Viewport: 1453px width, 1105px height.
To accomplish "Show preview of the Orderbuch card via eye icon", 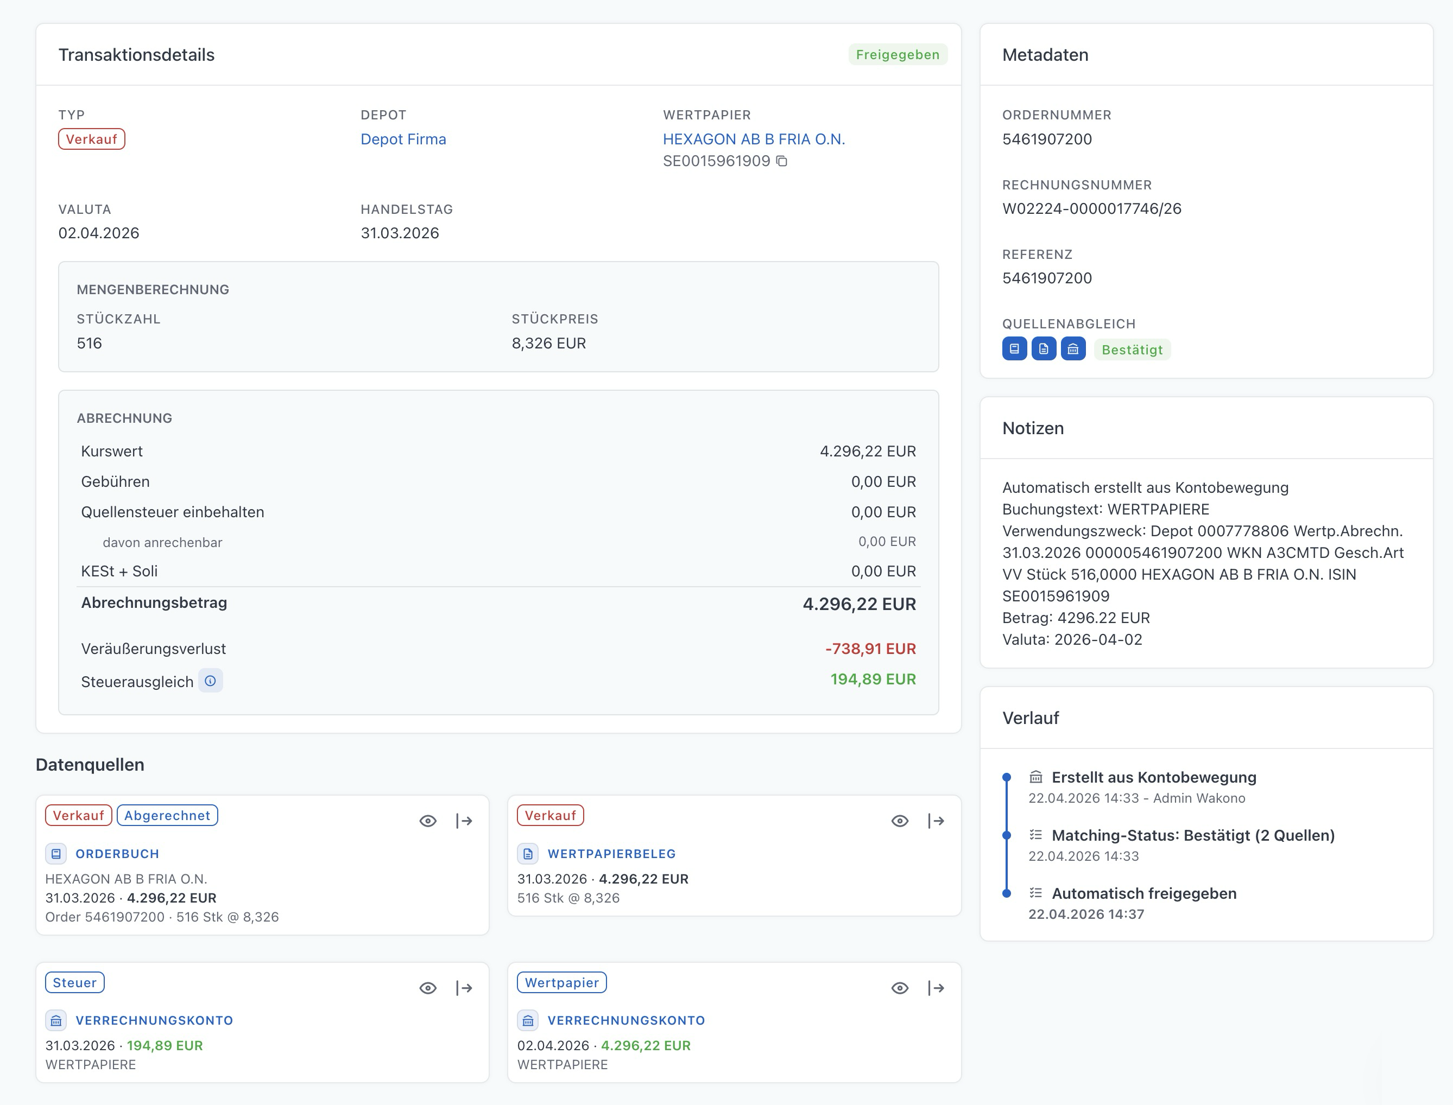I will coord(428,821).
